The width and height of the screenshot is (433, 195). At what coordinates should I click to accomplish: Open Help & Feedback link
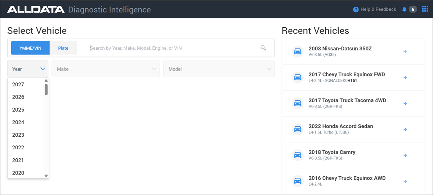[x=378, y=9]
